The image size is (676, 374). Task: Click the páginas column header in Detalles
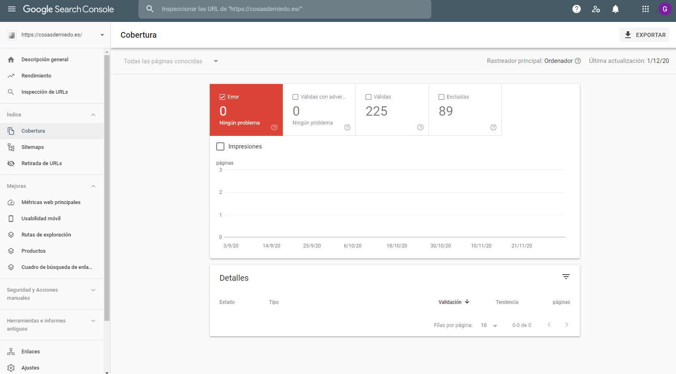[561, 302]
